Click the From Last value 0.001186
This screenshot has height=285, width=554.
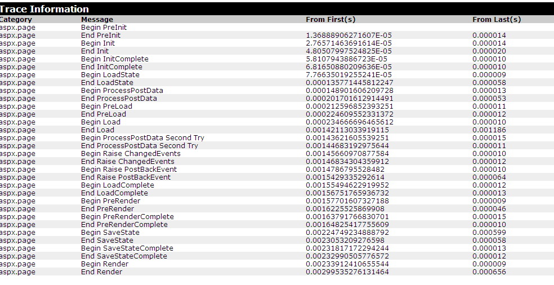(x=489, y=130)
